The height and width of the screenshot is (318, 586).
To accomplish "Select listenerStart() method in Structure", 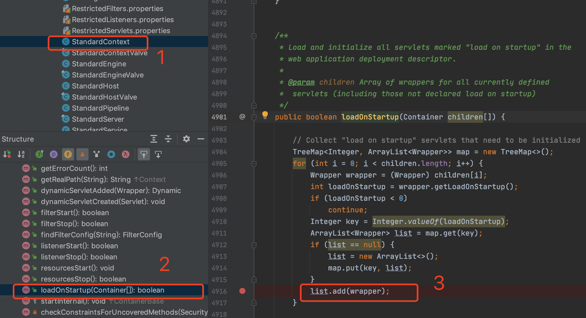I will pos(79,246).
